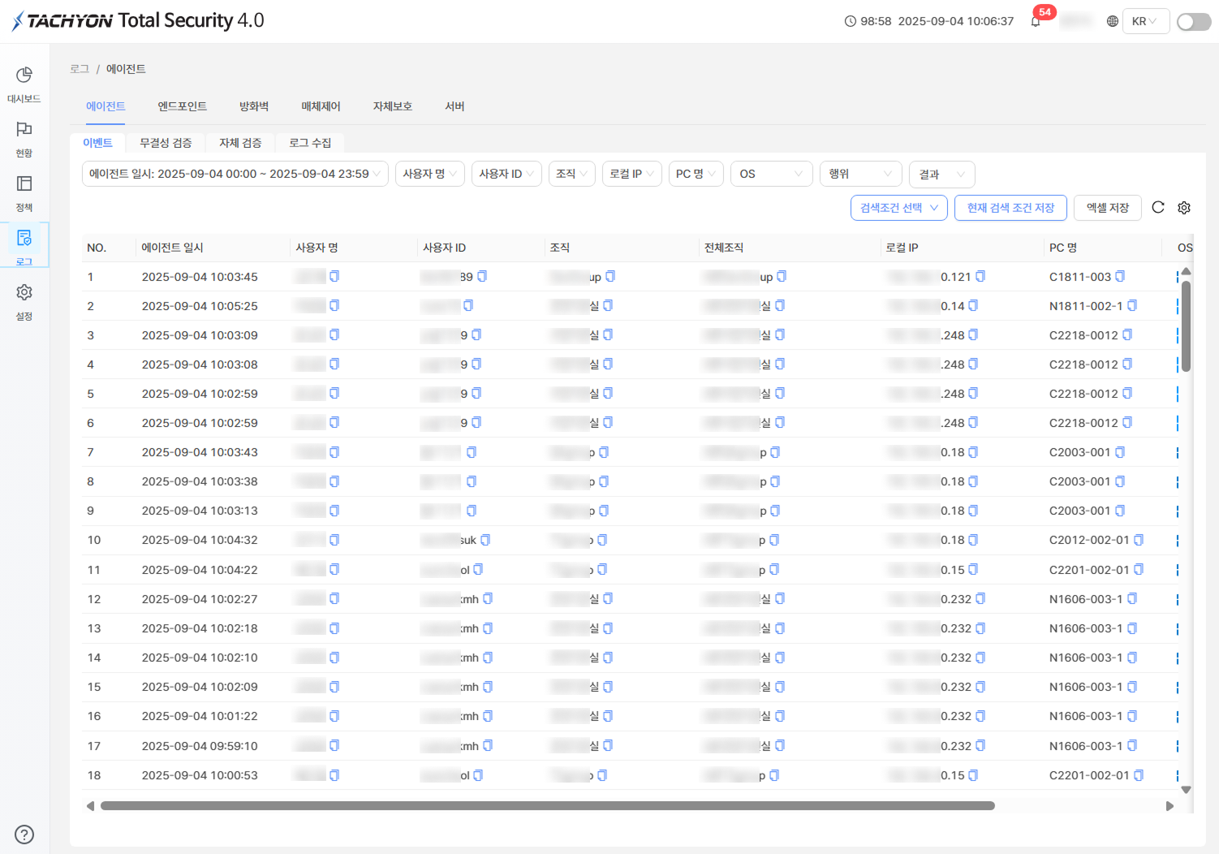This screenshot has width=1219, height=854.
Task: Expand the 사용자 명 filter dropdown
Action: (430, 174)
